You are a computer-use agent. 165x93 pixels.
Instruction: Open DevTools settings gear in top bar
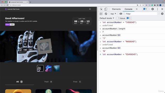click(x=153, y=9)
